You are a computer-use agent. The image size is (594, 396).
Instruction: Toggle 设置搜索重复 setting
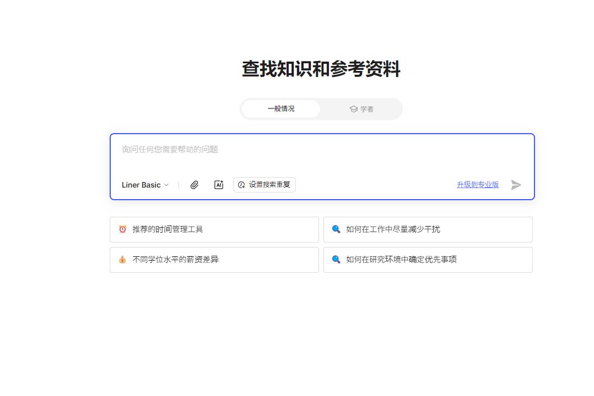click(264, 185)
